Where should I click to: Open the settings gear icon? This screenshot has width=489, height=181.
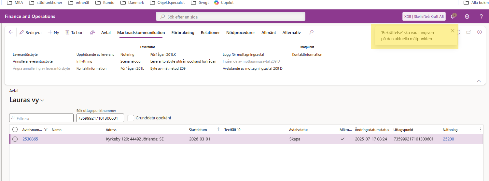pos(467,17)
